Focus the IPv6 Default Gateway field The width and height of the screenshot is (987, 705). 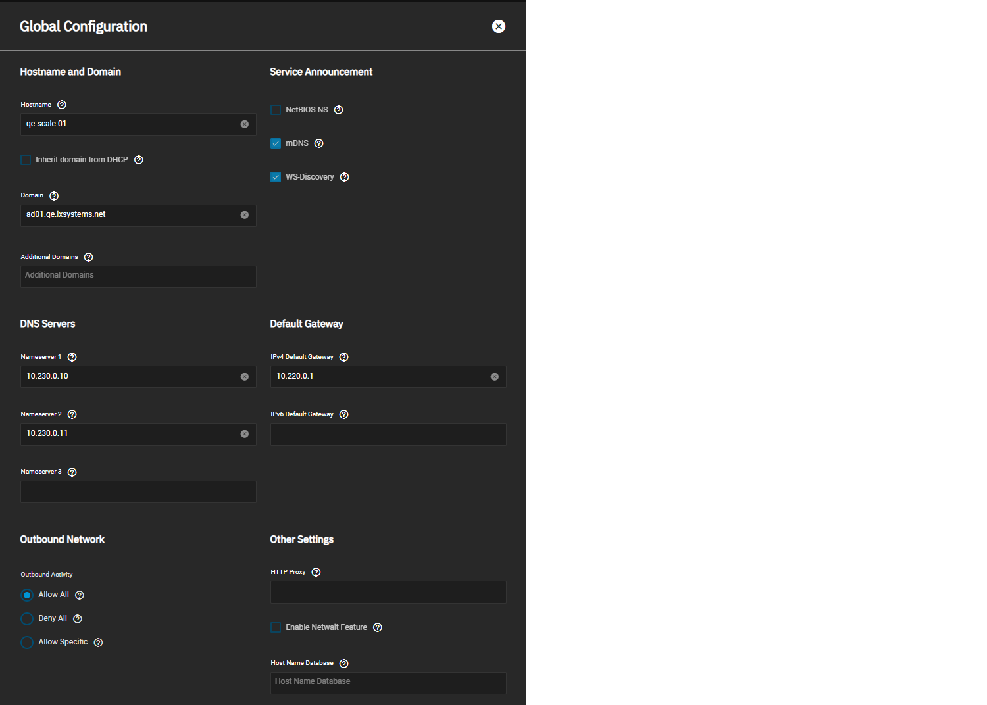[388, 434]
